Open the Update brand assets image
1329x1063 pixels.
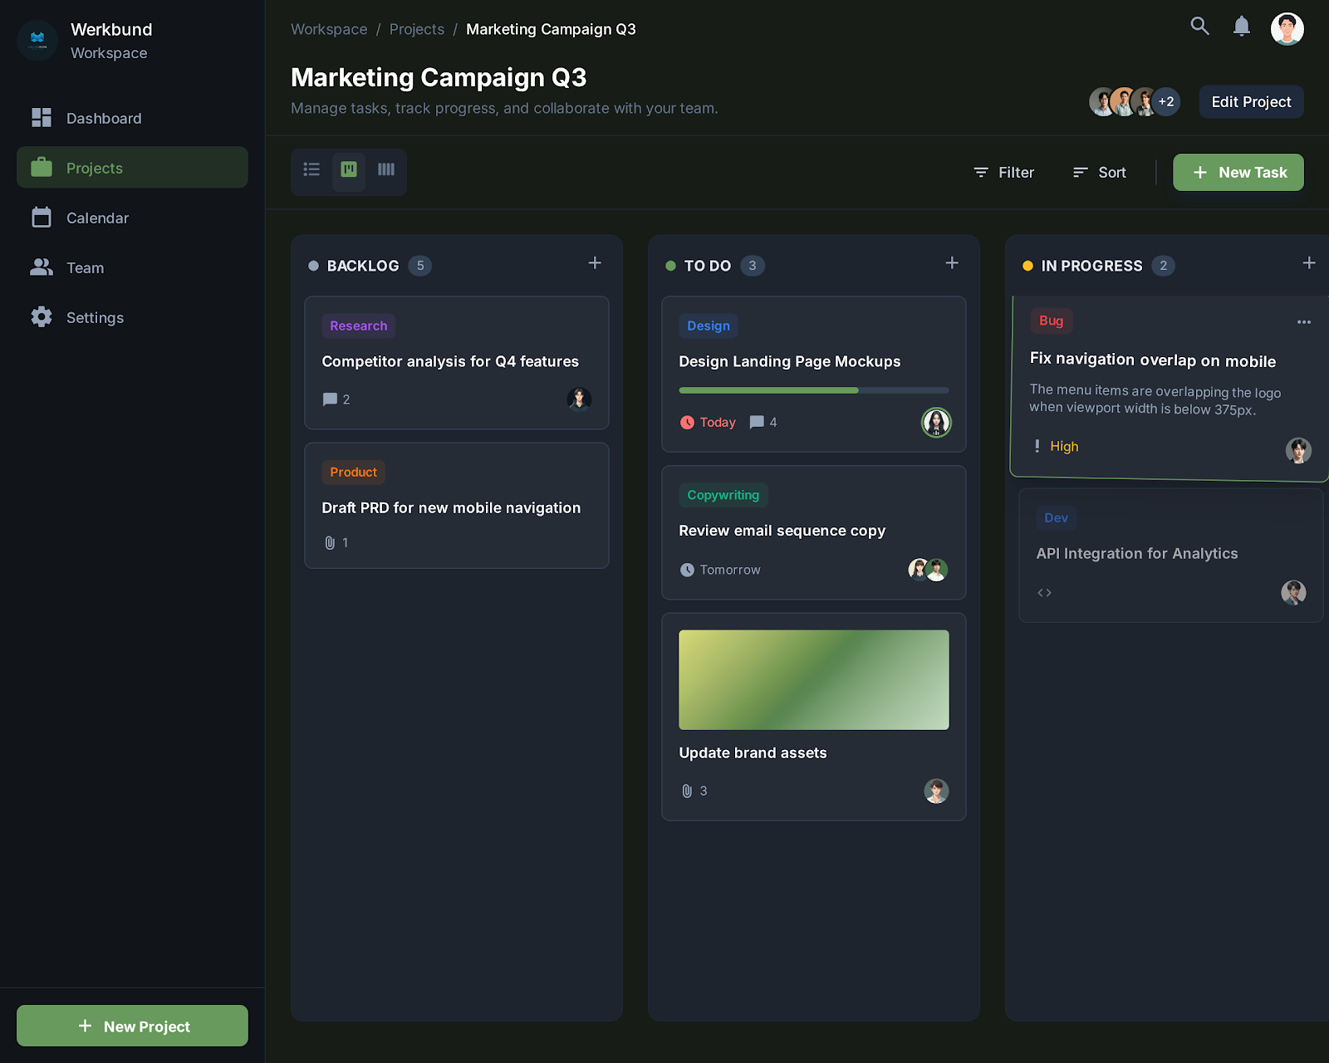813,679
